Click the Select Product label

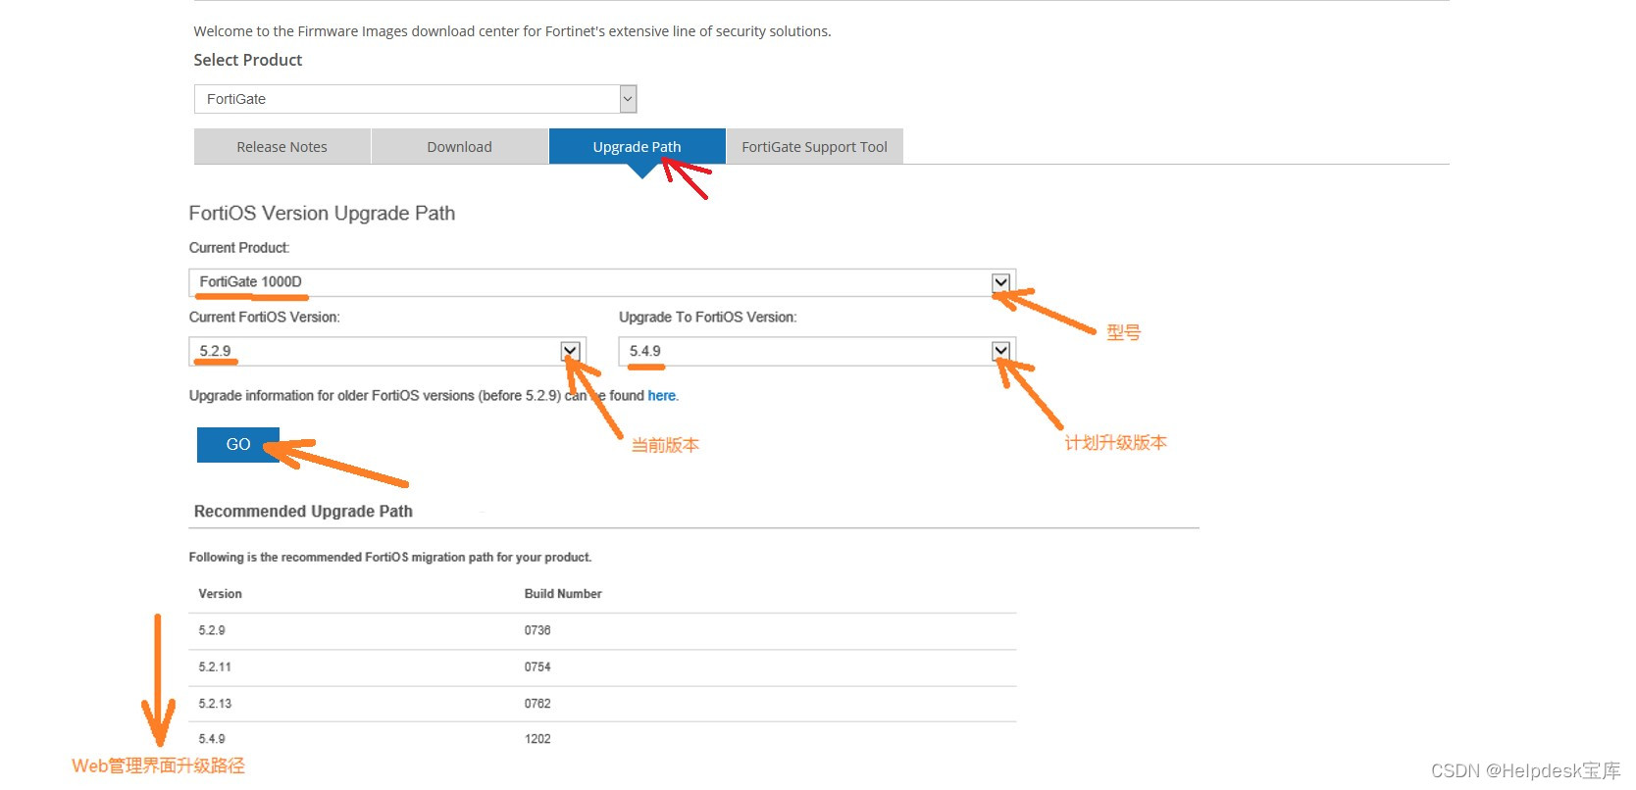248,60
